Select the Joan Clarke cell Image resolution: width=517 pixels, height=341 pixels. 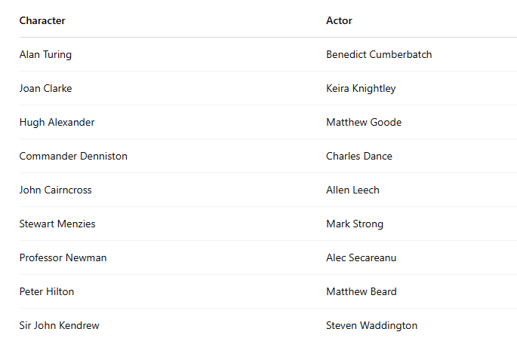point(46,89)
